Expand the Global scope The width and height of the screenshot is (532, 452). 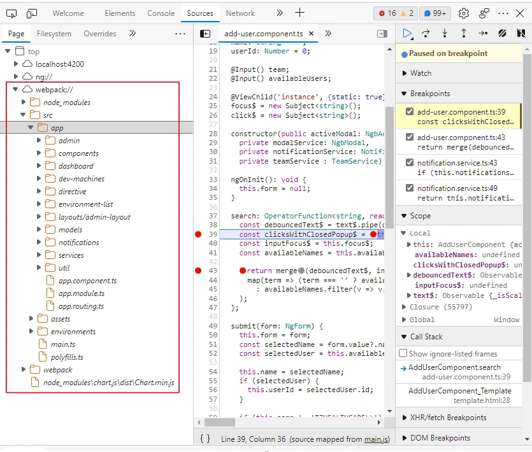point(404,320)
